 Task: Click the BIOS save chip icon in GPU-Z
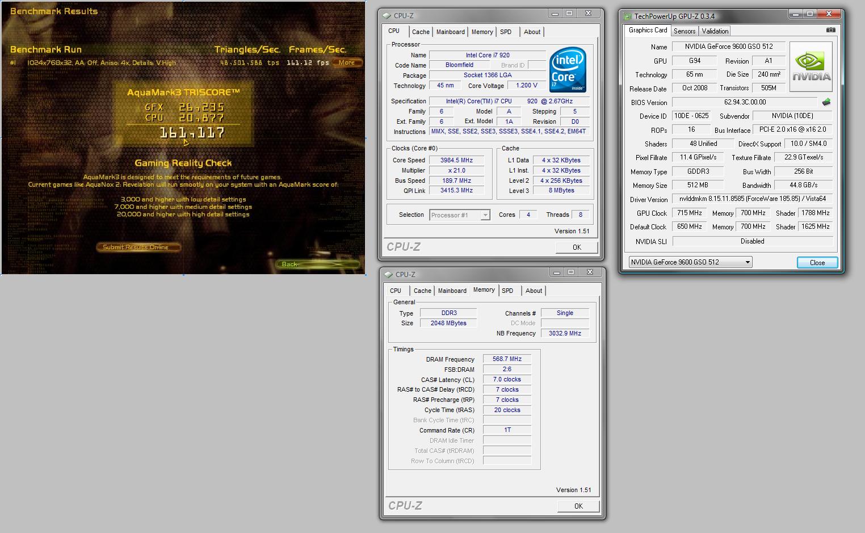click(x=826, y=102)
